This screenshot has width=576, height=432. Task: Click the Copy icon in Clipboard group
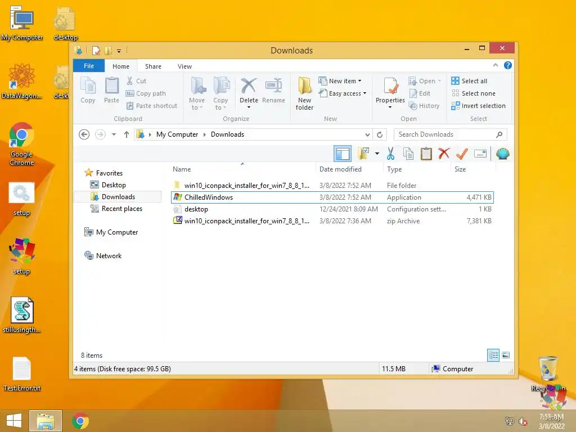click(88, 90)
